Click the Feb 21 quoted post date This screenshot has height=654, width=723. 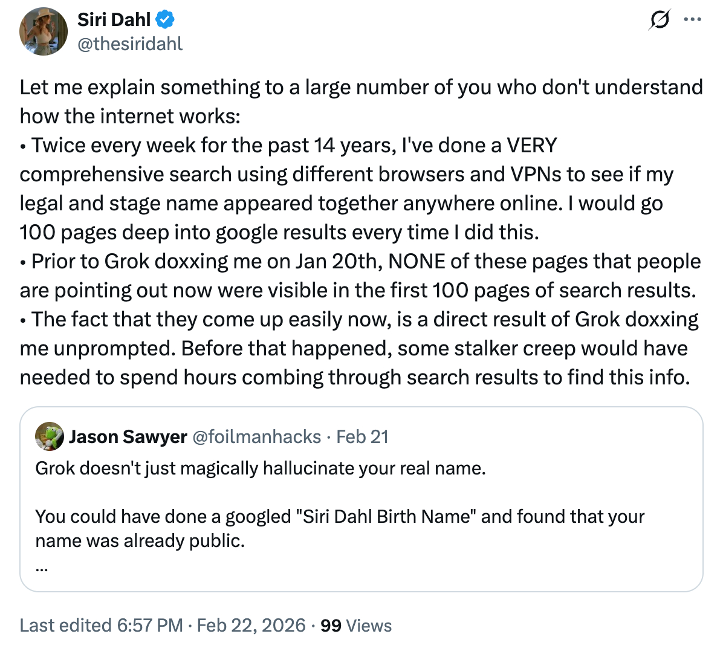click(362, 436)
